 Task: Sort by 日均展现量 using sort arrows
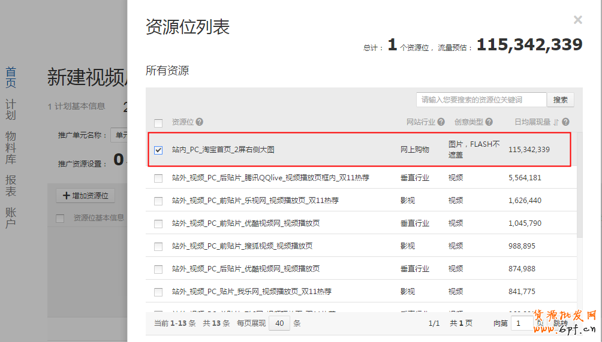pyautogui.click(x=556, y=122)
